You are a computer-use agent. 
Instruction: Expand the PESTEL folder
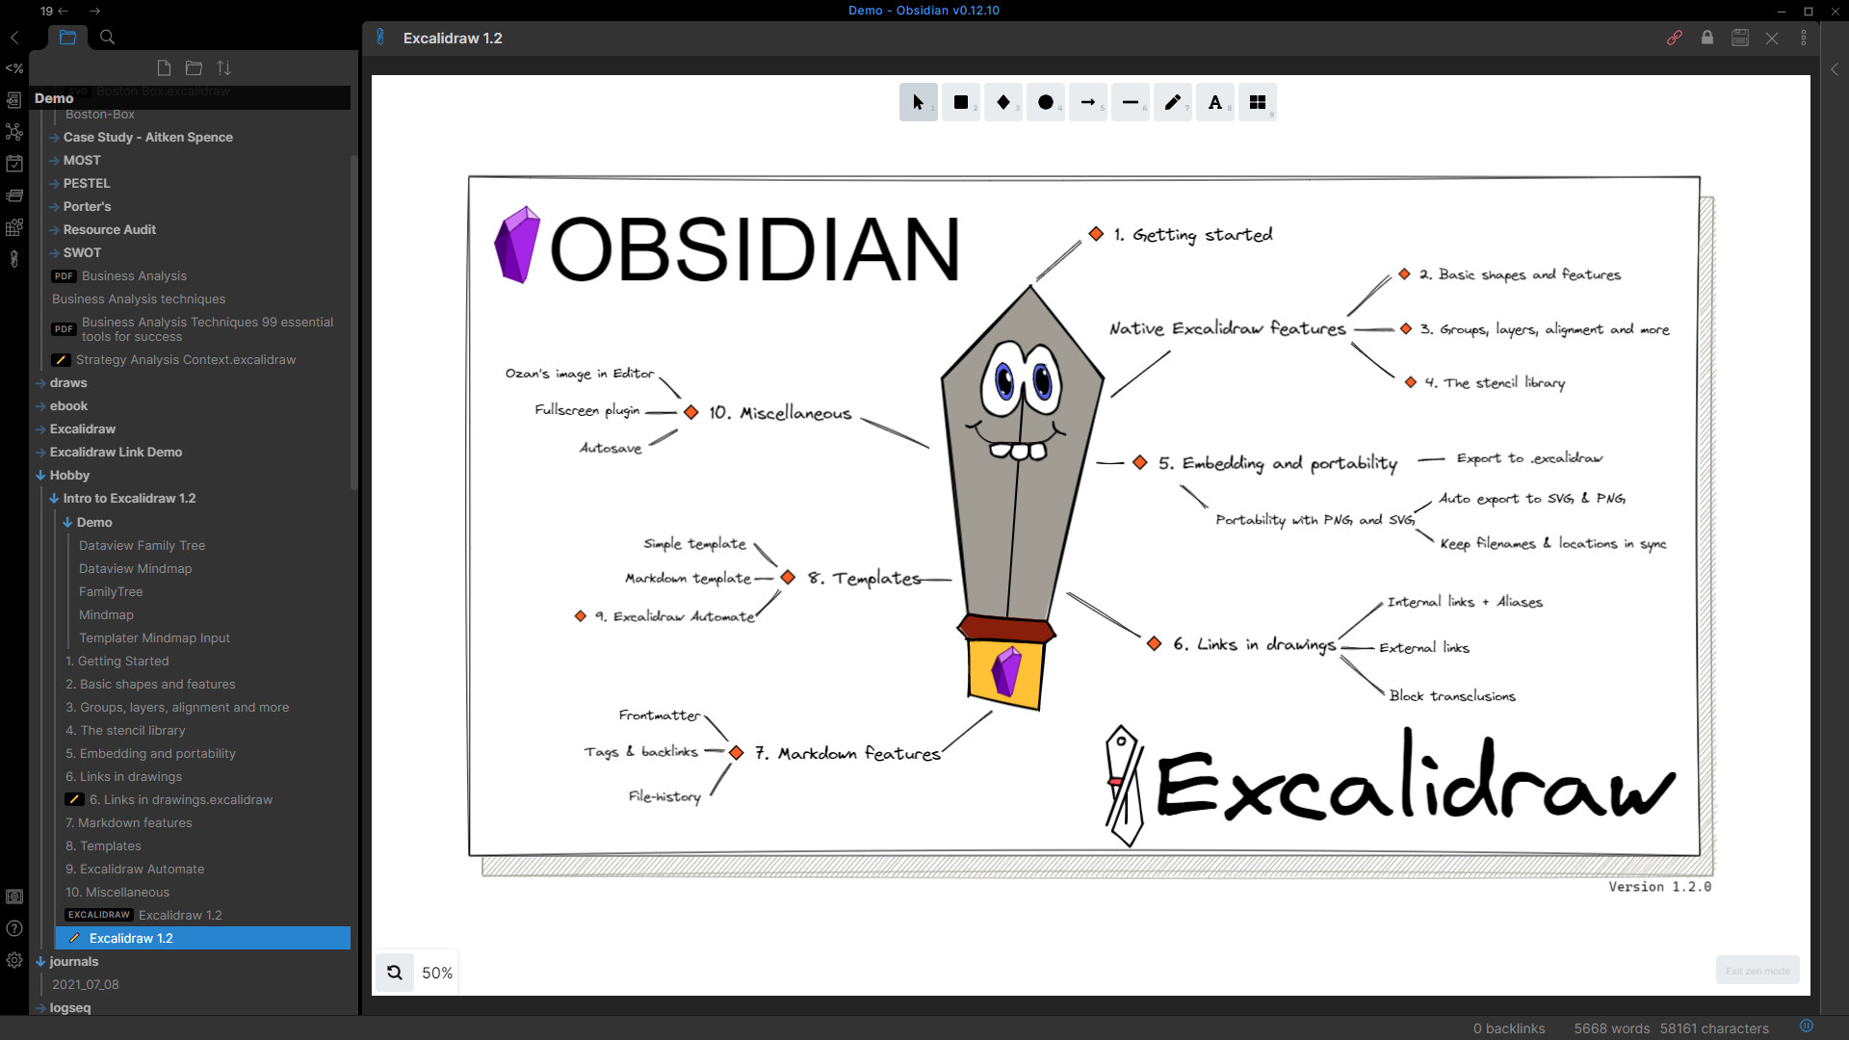tap(87, 184)
